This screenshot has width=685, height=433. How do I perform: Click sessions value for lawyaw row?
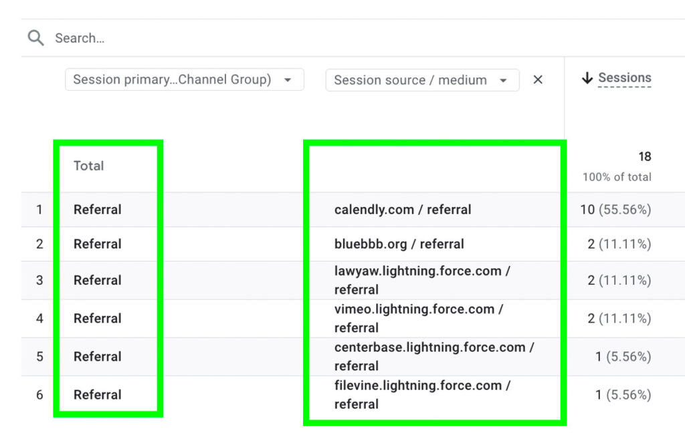[x=619, y=280]
